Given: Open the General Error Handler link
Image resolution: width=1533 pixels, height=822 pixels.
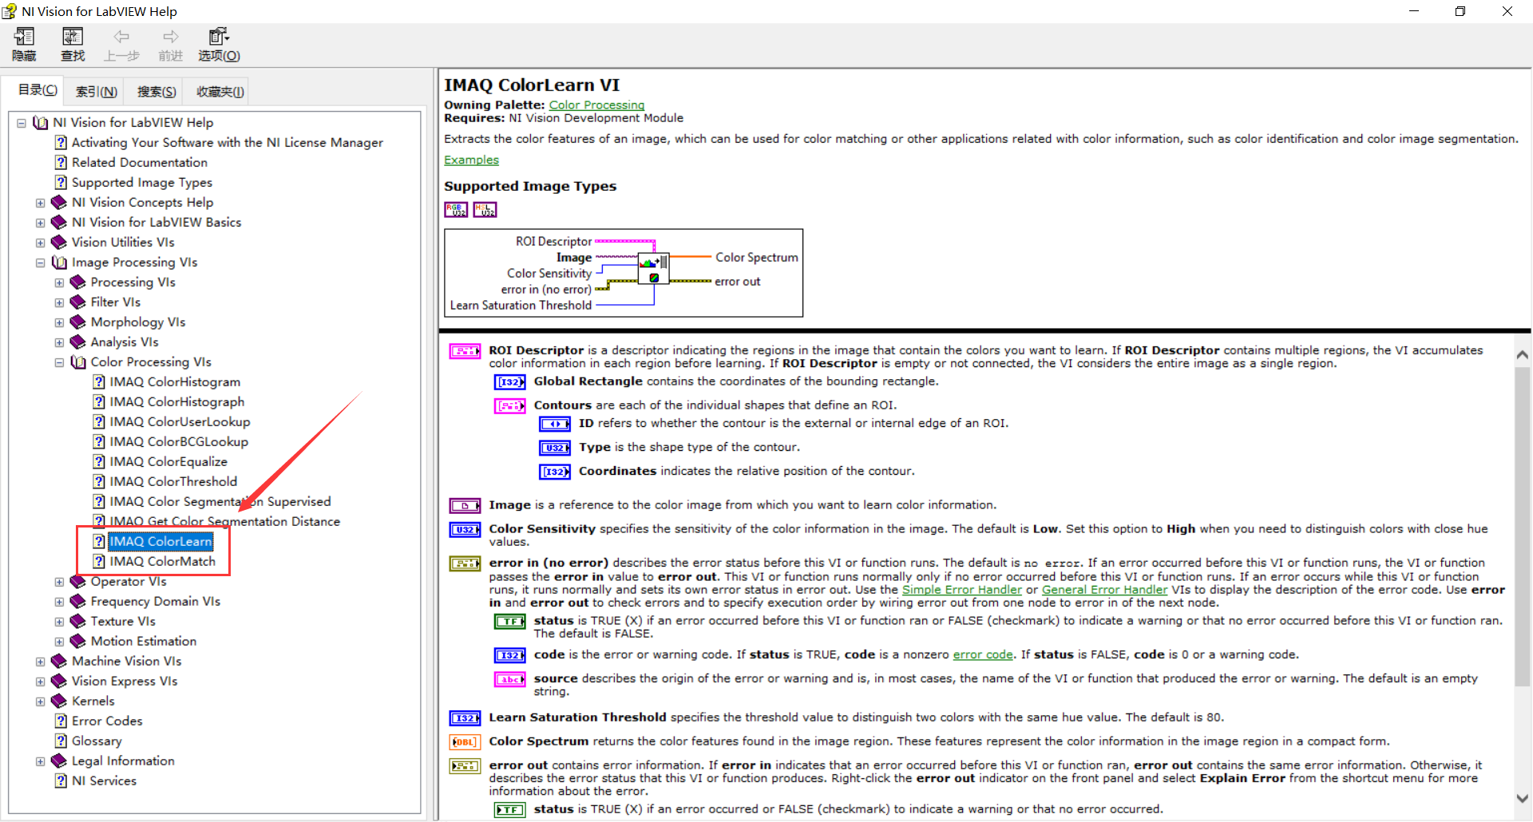Looking at the screenshot, I should coord(1104,590).
